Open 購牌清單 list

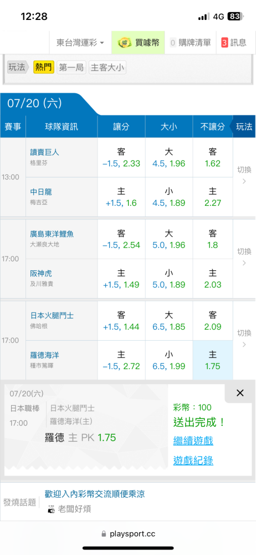point(190,43)
